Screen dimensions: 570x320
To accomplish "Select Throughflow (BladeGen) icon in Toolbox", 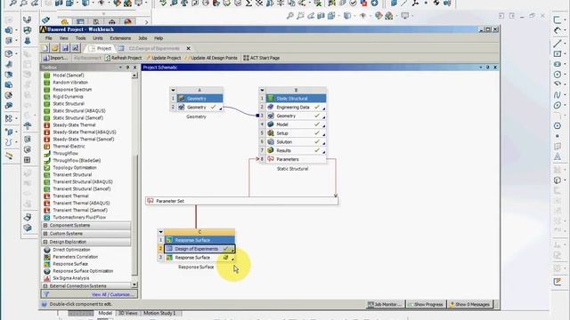I will pyautogui.click(x=47, y=160).
